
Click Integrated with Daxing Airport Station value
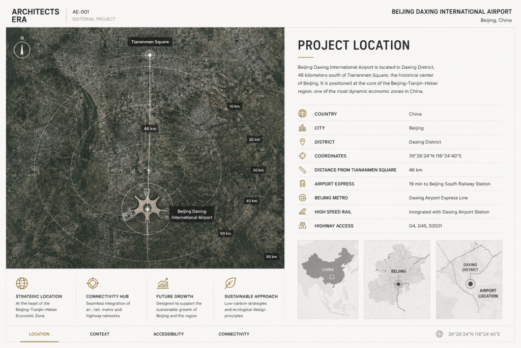(449, 211)
